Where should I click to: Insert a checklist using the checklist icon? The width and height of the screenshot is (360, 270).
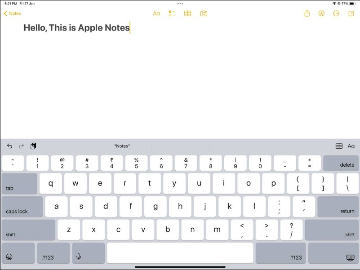click(172, 13)
